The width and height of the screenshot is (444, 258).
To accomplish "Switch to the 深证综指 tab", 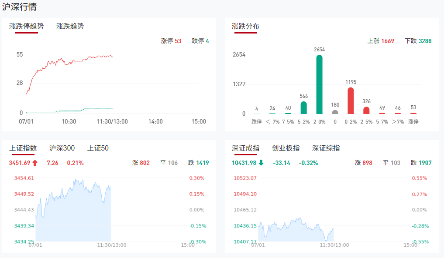I will [326, 148].
